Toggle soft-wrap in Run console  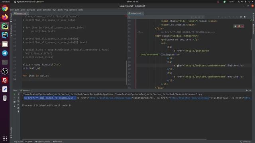point(18,101)
